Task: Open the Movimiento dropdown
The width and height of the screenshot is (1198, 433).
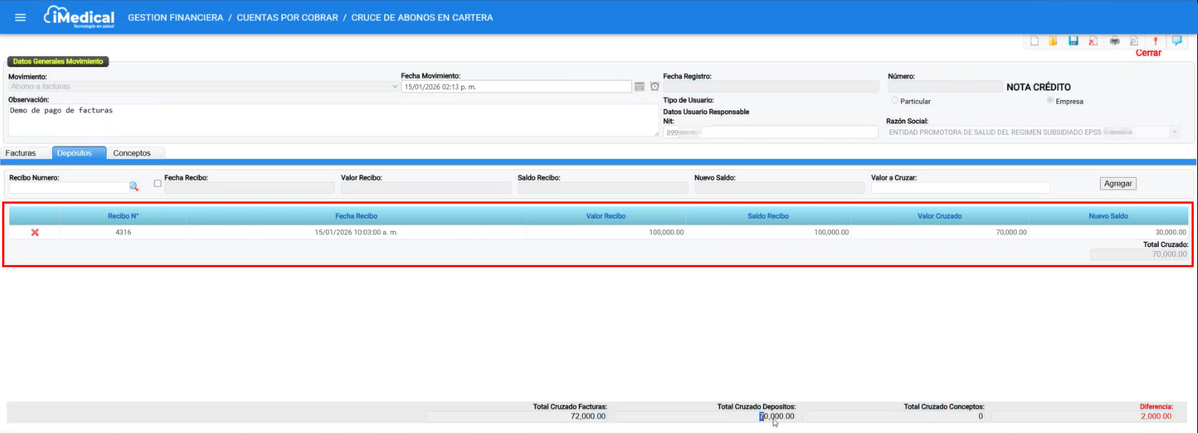Action: 203,86
